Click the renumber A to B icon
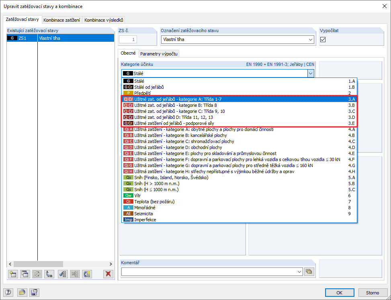391x300 pixels. pyautogui.click(x=49, y=274)
